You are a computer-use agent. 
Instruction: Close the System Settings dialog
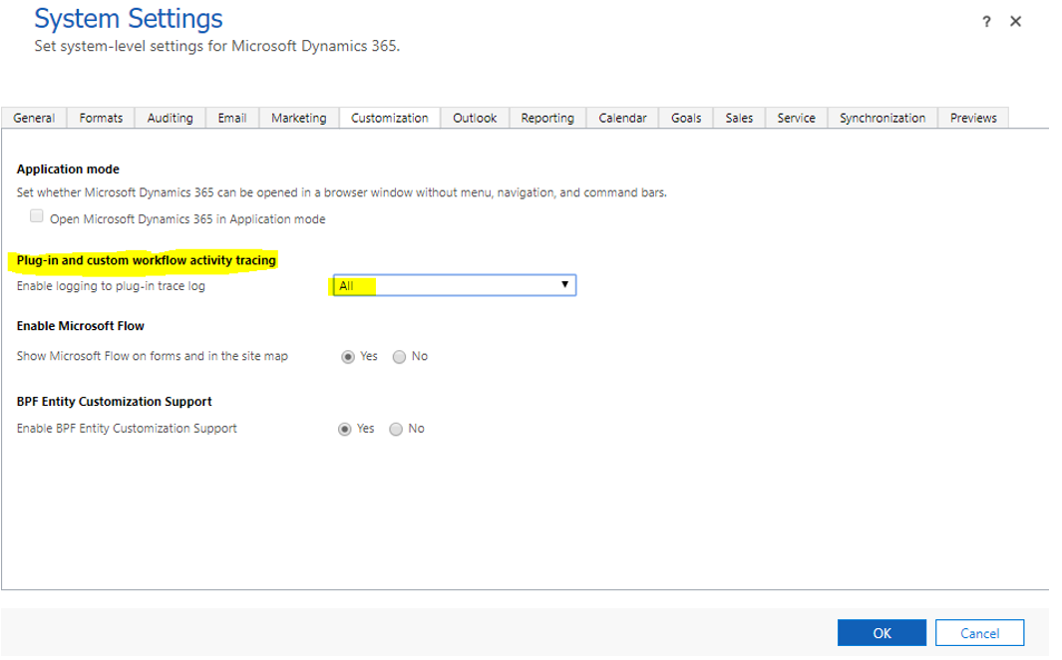(x=1015, y=22)
